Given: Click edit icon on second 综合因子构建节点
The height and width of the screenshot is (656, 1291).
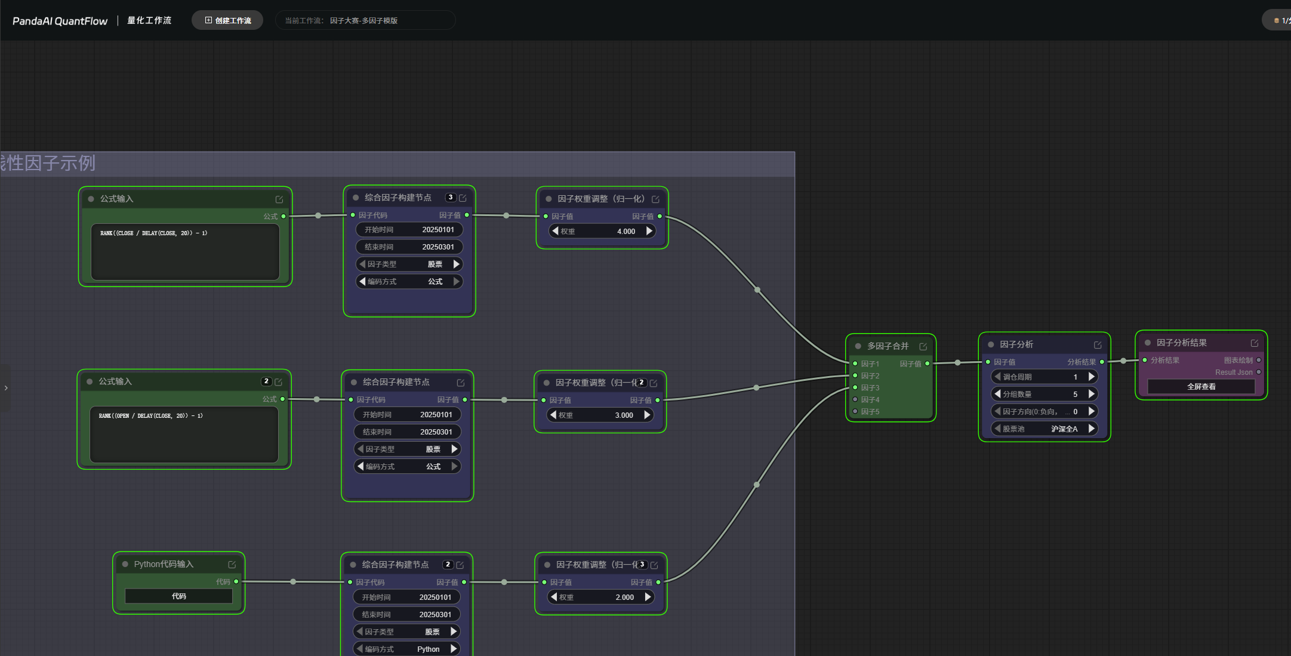Looking at the screenshot, I should point(461,383).
